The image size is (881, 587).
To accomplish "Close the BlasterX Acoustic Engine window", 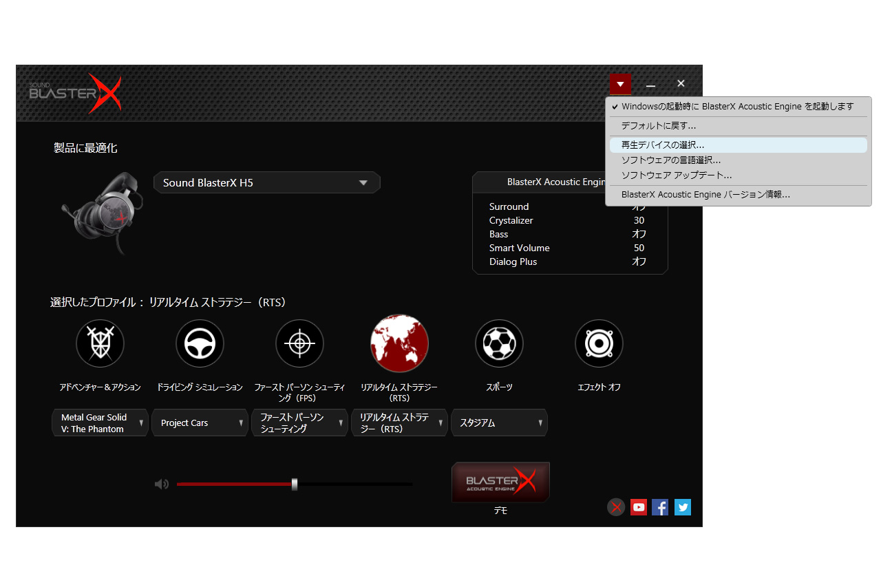I will [681, 83].
